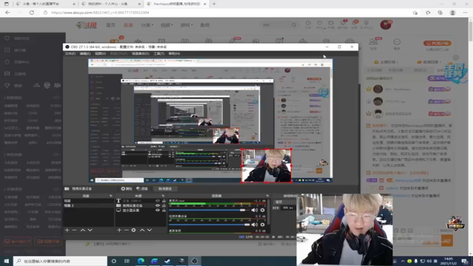
Task: Open video capture device mixer gear
Action: click(263, 225)
